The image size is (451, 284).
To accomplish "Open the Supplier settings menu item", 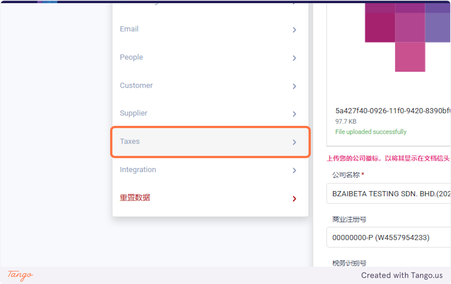I will coord(210,113).
